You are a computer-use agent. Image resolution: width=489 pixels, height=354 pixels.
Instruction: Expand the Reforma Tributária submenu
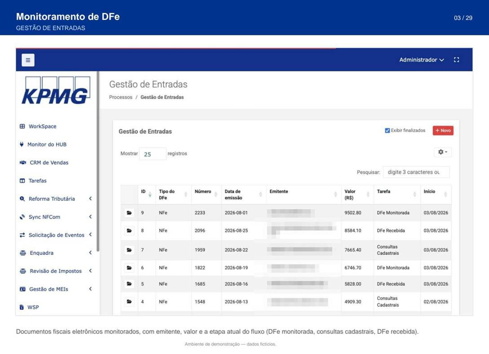pyautogui.click(x=56, y=199)
